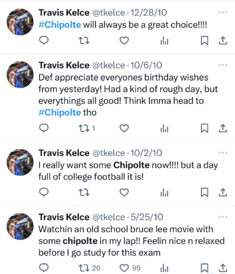Like the 12/28/10 tweet
Screen dimensions: 235x274
coord(124,41)
